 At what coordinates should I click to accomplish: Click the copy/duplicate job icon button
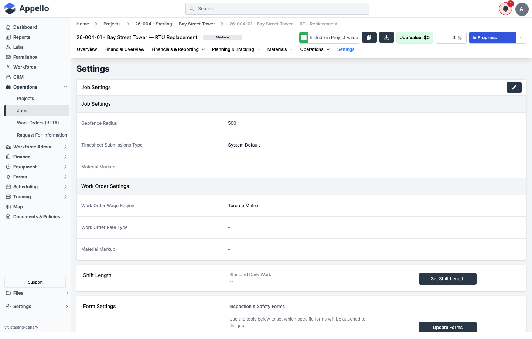[x=369, y=38]
